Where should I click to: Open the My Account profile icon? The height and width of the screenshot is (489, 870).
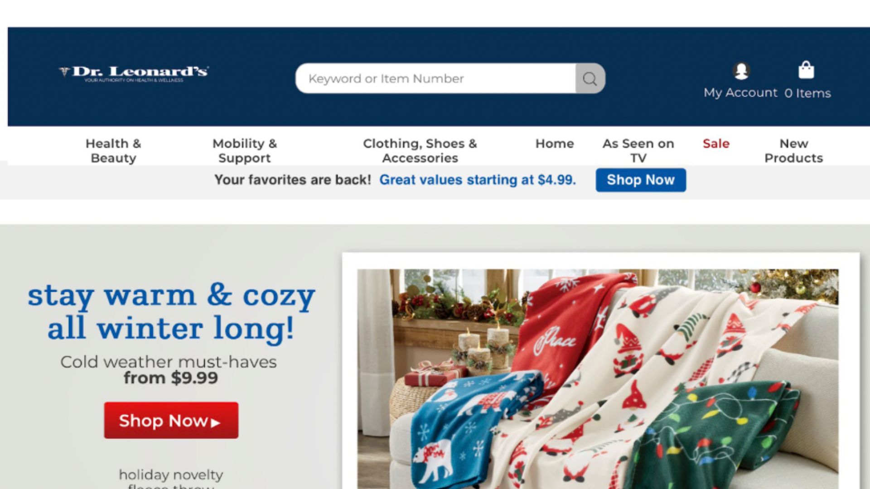(741, 71)
